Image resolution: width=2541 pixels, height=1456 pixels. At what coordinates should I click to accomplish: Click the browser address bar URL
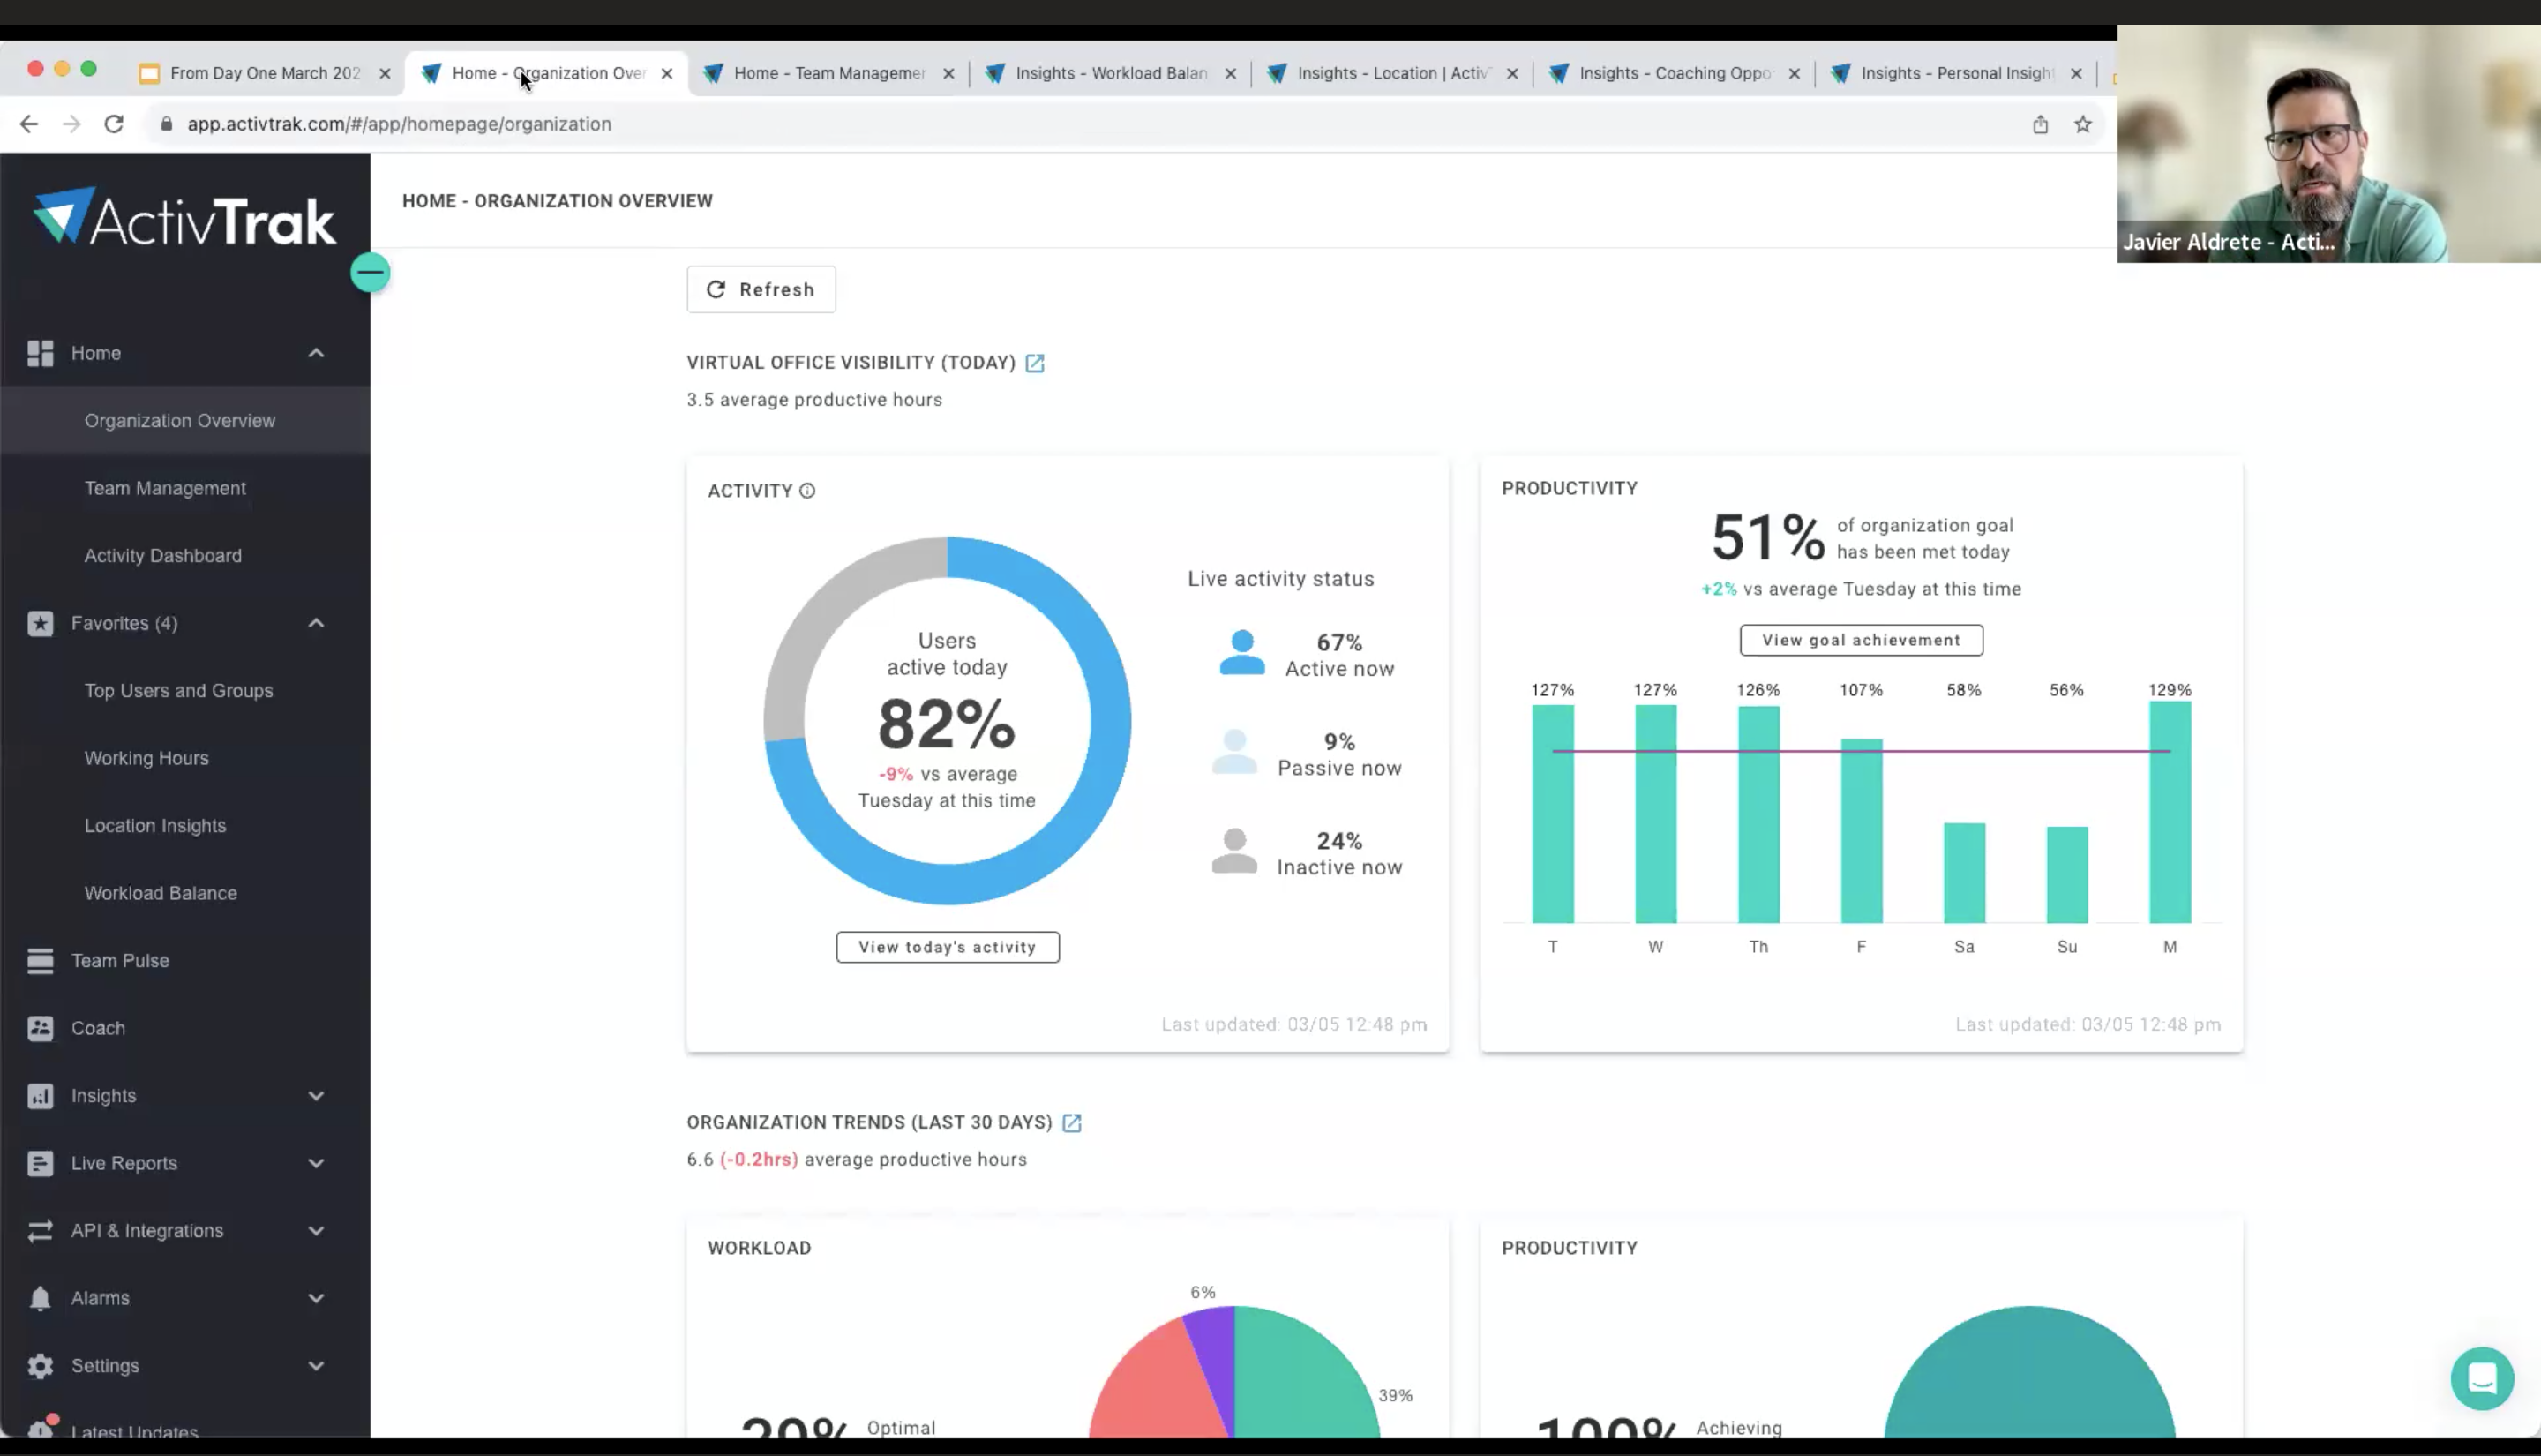[399, 124]
